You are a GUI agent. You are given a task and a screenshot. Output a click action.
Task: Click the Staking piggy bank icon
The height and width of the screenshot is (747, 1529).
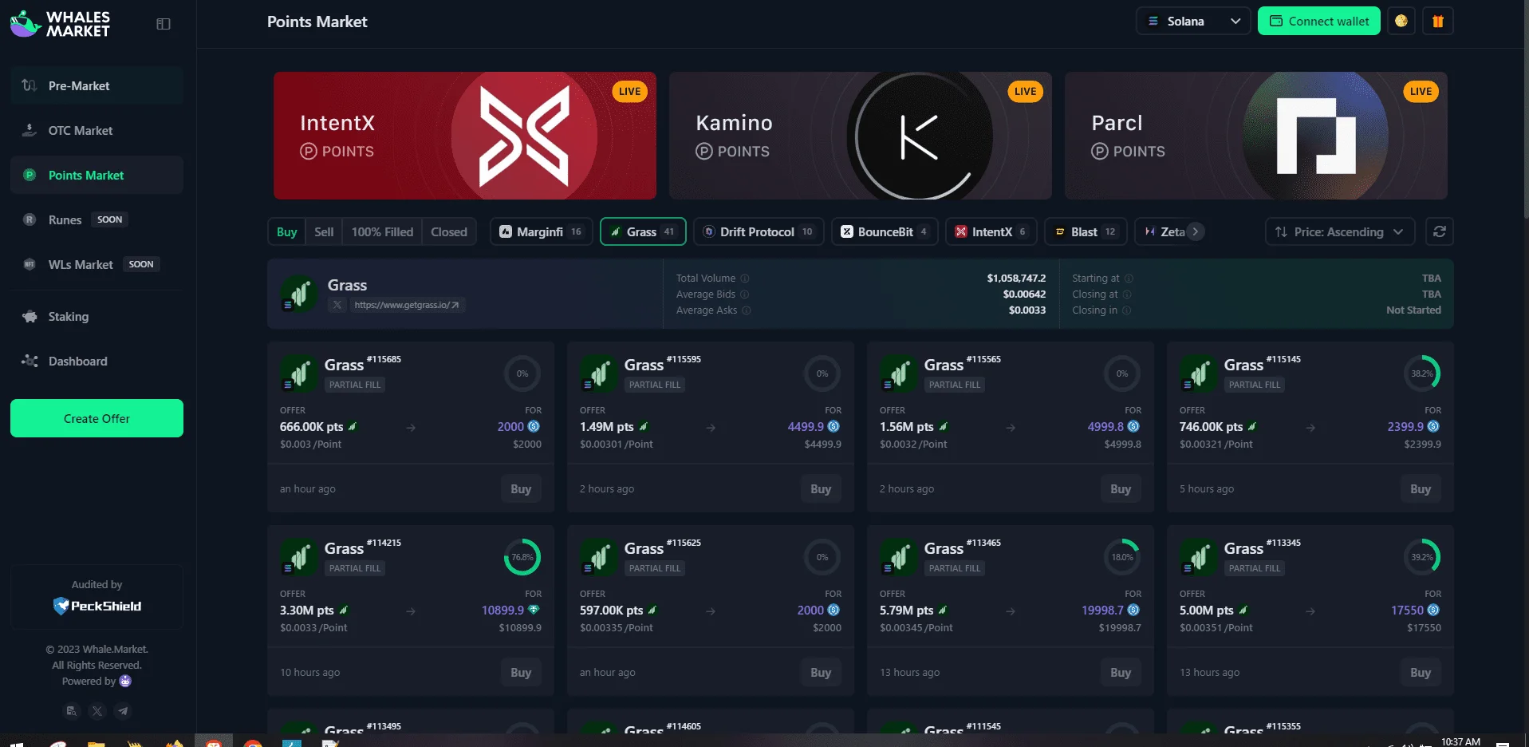(30, 317)
